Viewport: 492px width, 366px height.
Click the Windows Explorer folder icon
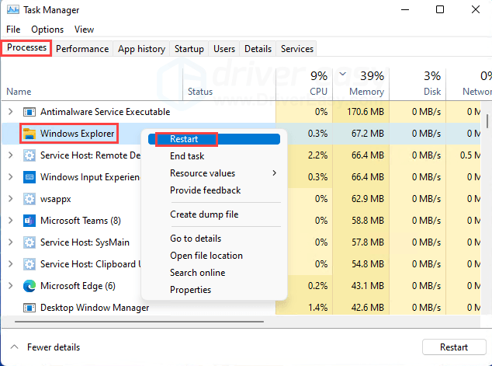coord(29,134)
